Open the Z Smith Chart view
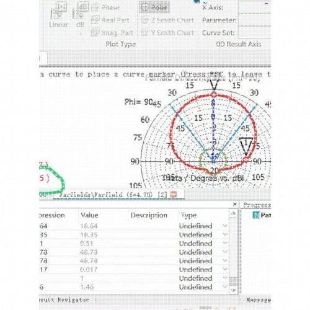Image resolution: width=310 pixels, height=310 pixels. coord(167,20)
